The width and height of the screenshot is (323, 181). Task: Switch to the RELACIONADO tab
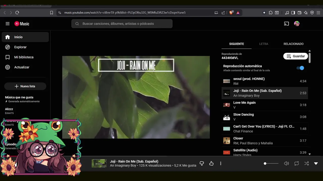click(x=293, y=44)
